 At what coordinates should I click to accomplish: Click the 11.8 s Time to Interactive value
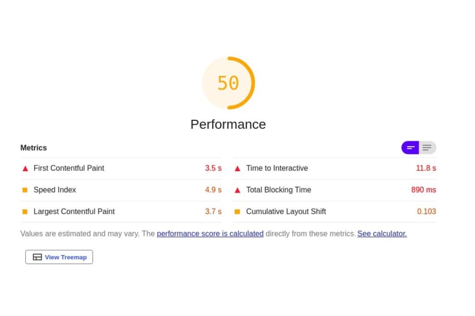click(x=426, y=168)
